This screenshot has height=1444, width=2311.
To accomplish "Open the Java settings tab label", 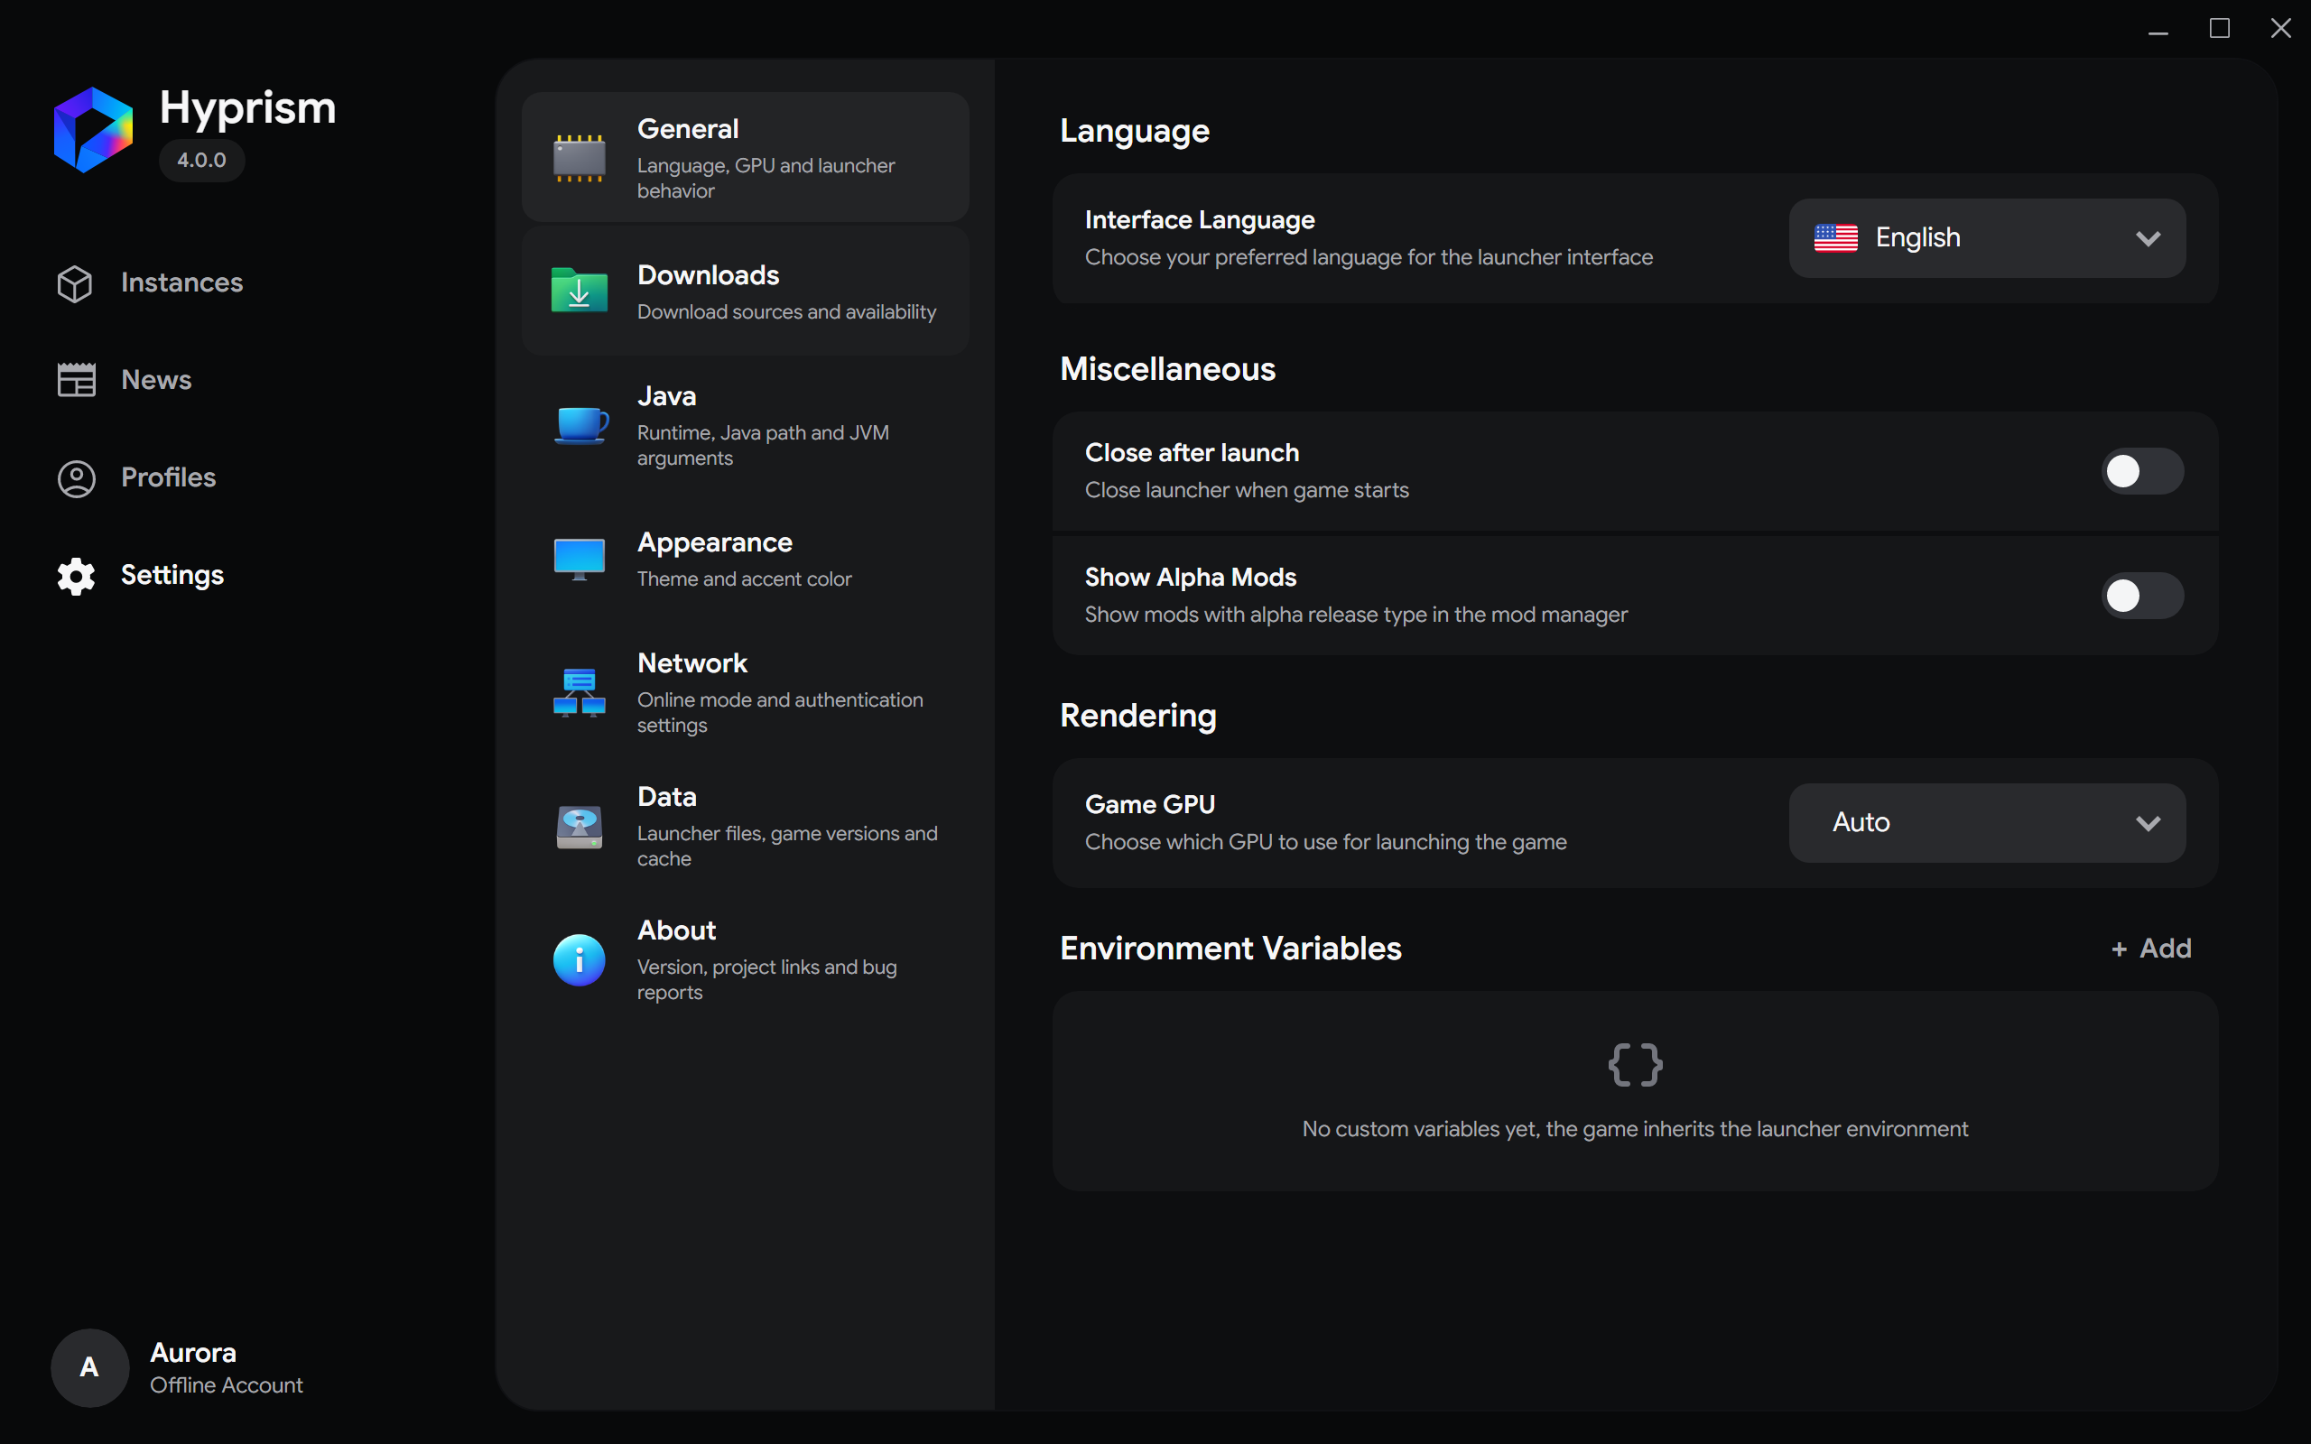I will pos(666,396).
